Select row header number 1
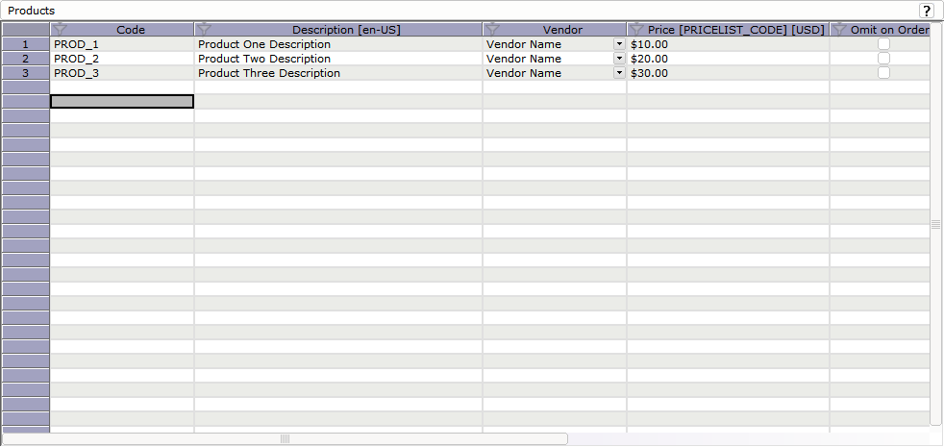 tap(25, 44)
